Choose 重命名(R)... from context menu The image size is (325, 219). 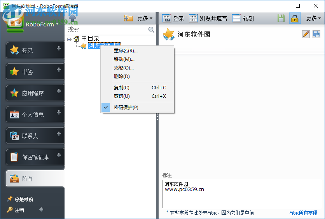pyautogui.click(x=137, y=51)
